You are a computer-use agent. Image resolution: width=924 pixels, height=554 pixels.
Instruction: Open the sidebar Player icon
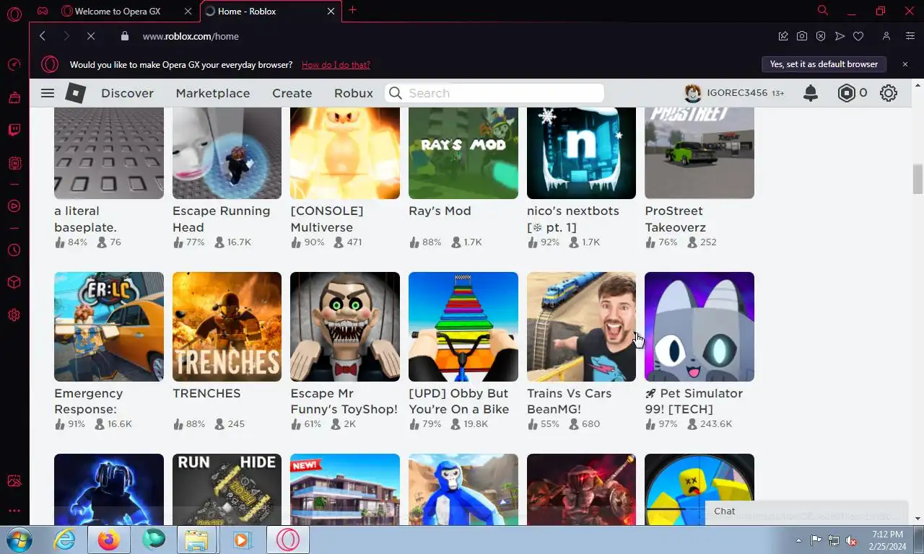pos(14,206)
